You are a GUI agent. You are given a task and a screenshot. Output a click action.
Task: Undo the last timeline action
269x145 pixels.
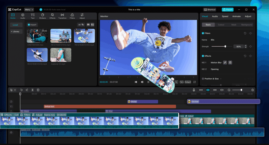[x=21, y=90]
